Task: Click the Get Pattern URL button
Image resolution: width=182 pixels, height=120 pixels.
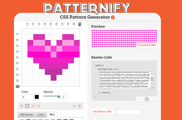Action: 102,111
